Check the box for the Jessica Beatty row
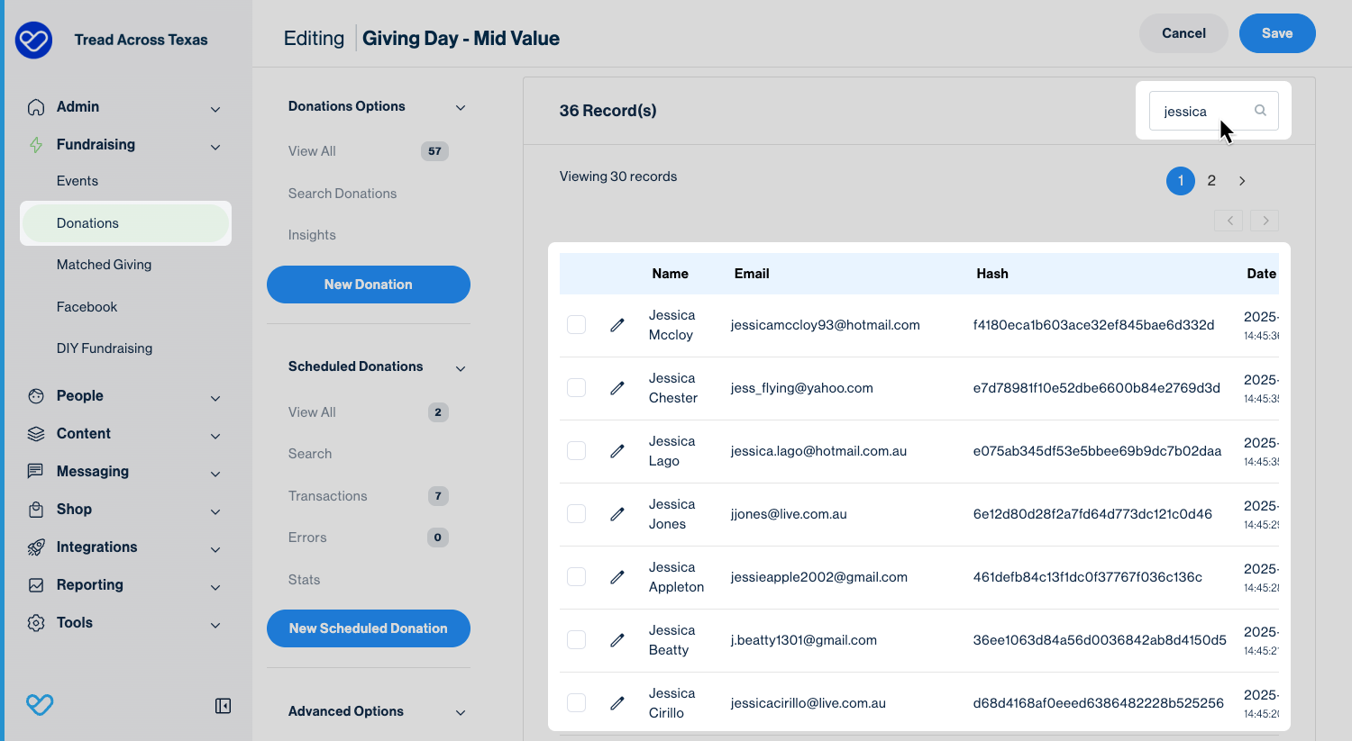1352x741 pixels. (577, 640)
